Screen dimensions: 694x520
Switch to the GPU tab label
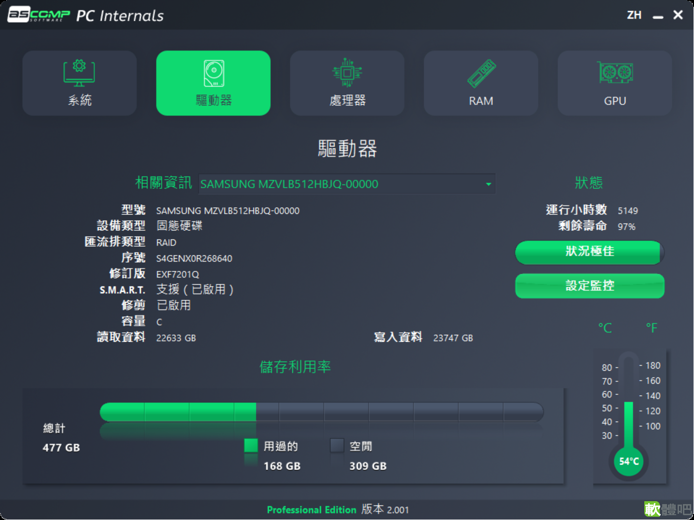tap(615, 101)
